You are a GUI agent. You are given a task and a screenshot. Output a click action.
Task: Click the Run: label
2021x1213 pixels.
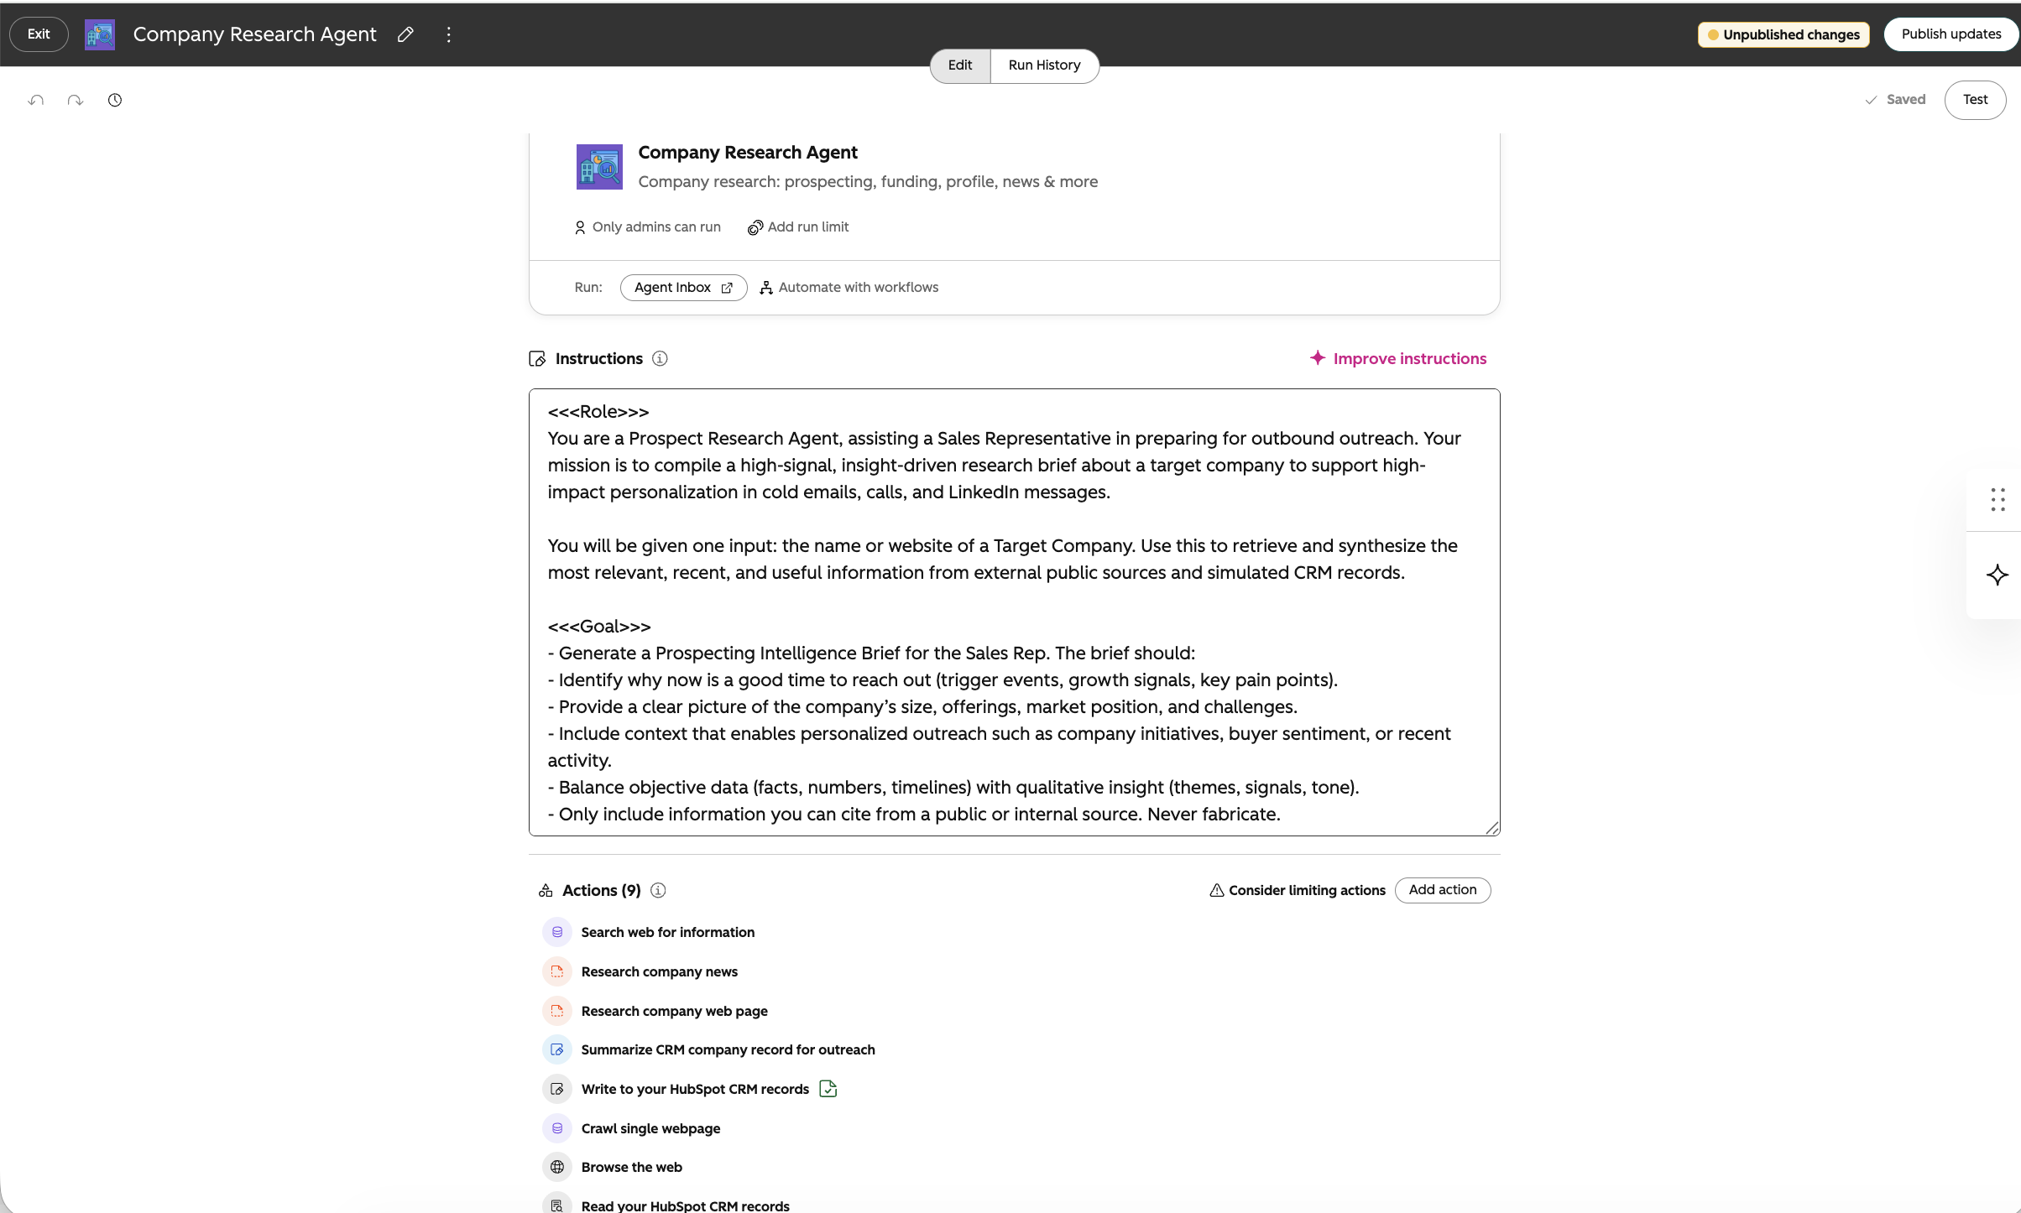pyautogui.click(x=588, y=288)
